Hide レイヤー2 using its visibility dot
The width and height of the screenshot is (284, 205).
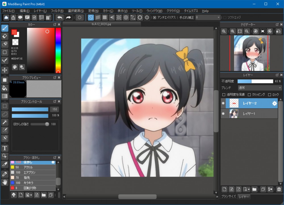[223, 103]
